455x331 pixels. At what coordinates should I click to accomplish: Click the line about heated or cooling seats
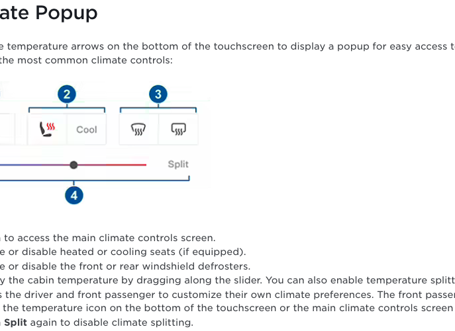[123, 252]
